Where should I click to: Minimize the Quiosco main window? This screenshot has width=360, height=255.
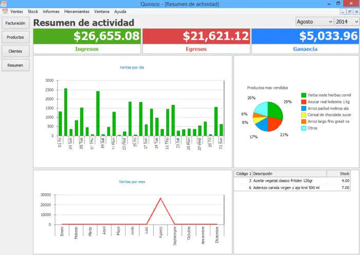pos(329,4)
